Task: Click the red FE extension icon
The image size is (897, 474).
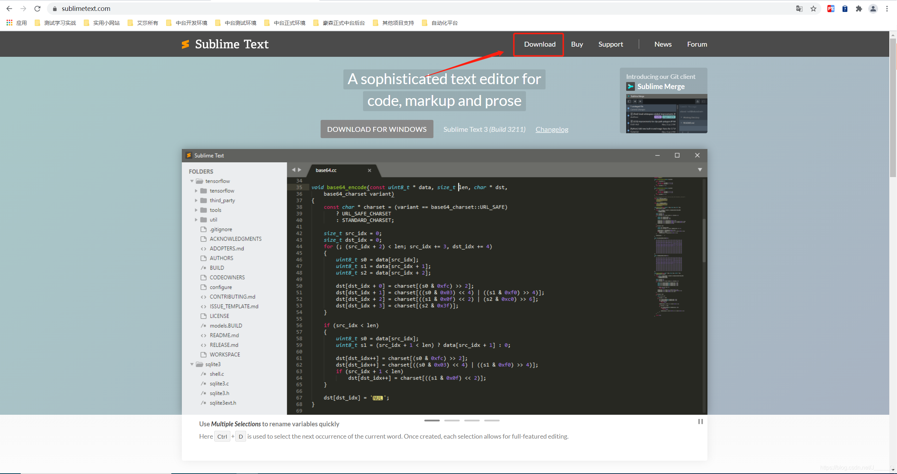Action: tap(831, 9)
